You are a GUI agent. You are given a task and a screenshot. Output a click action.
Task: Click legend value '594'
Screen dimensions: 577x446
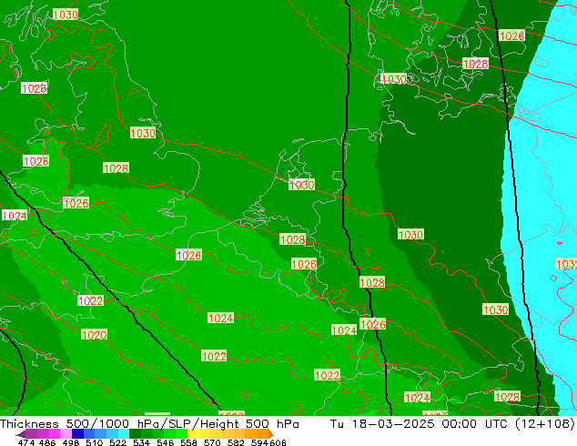point(259,442)
